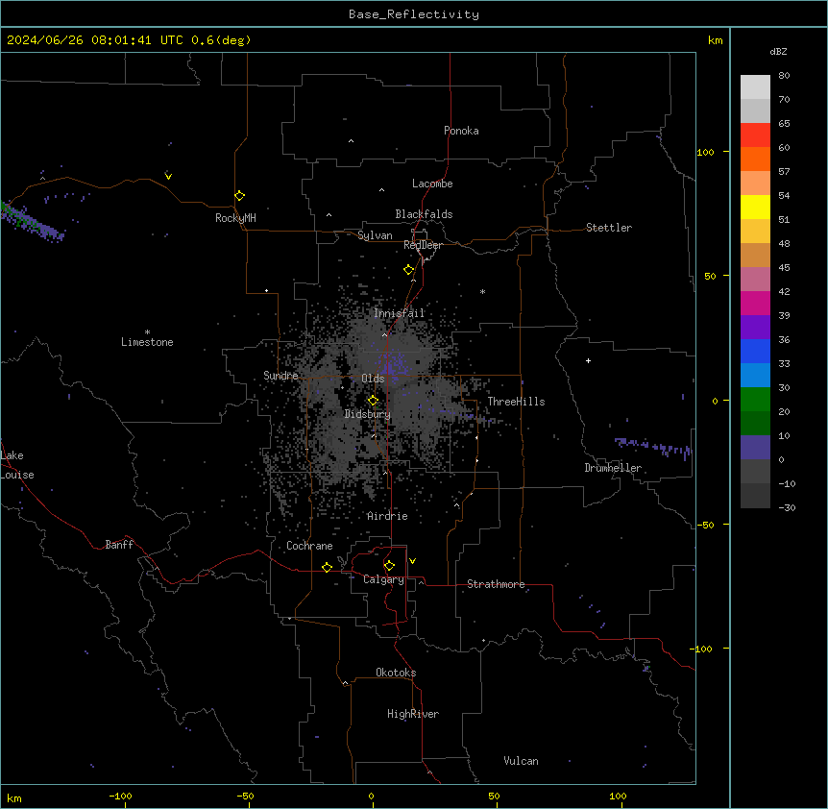828x809 pixels.
Task: Click the HighRiver label
Action: pyautogui.click(x=413, y=714)
